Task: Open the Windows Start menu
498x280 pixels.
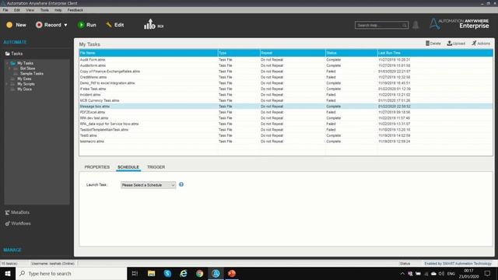Action: (8, 273)
